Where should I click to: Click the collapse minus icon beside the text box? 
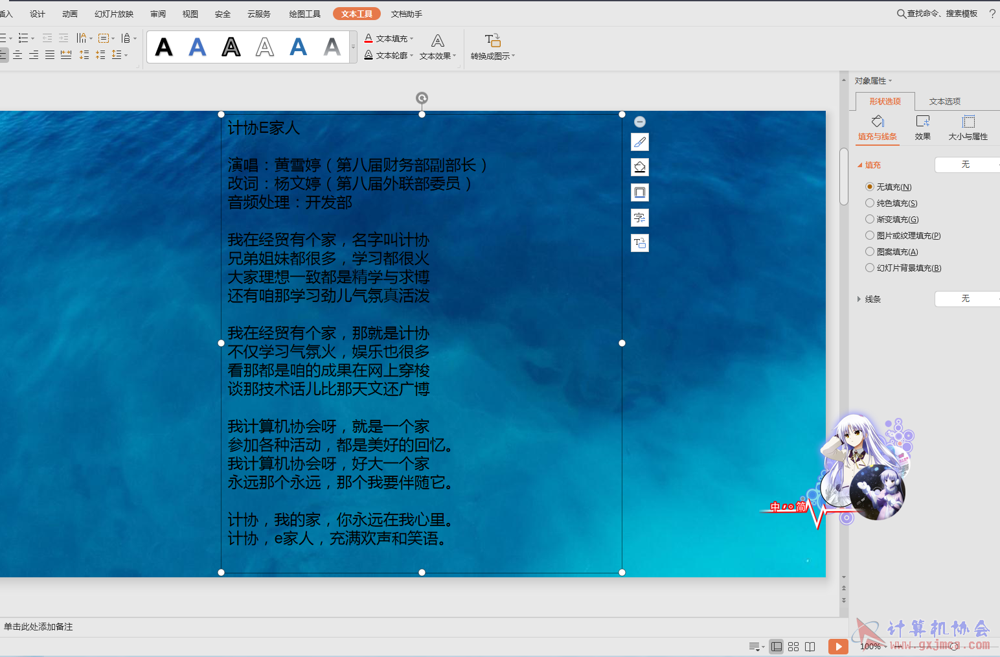pyautogui.click(x=640, y=122)
